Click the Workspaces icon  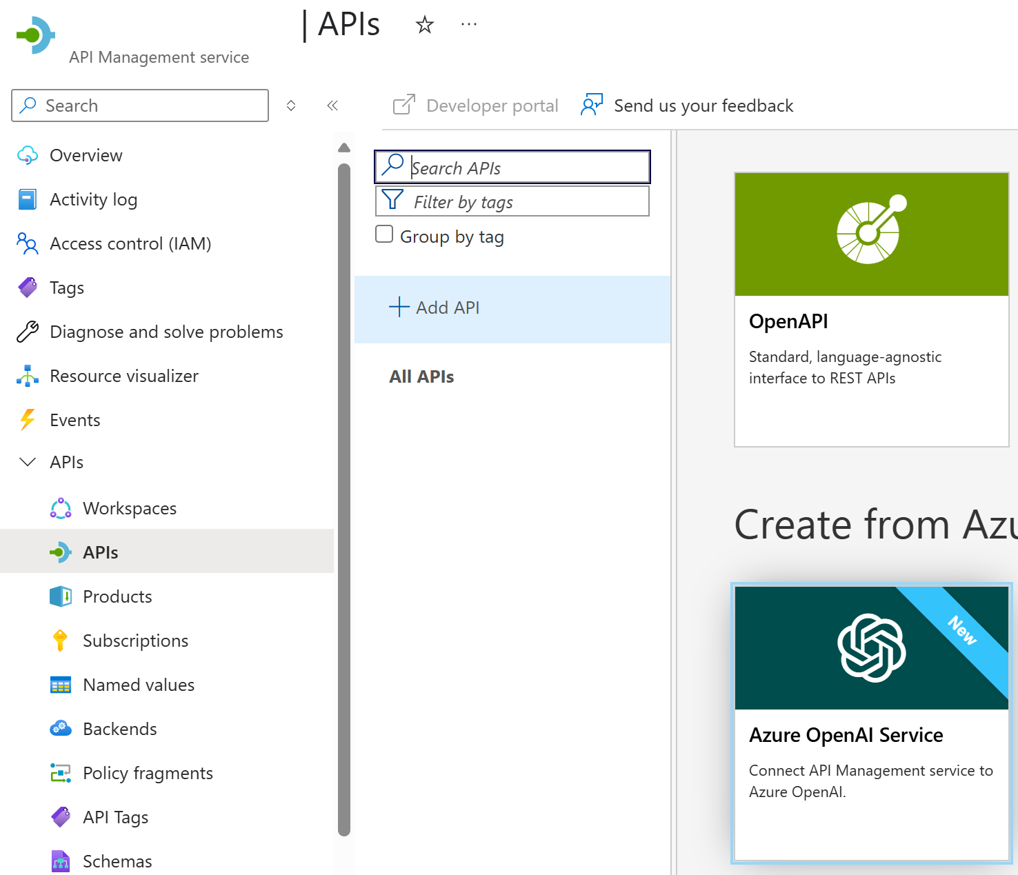click(x=61, y=508)
